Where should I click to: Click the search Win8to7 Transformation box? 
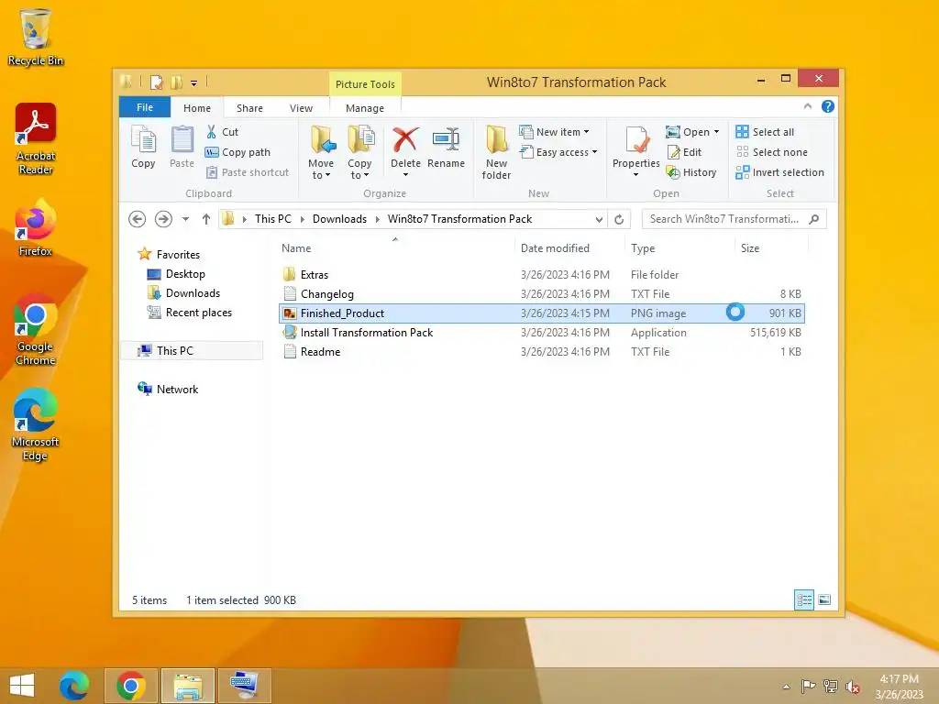[724, 219]
